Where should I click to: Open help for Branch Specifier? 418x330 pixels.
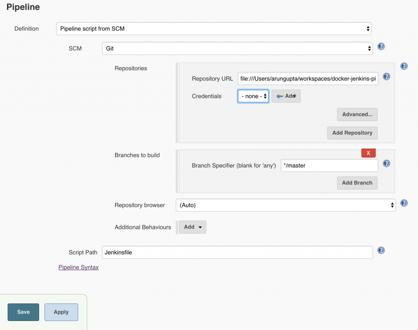[x=386, y=164]
